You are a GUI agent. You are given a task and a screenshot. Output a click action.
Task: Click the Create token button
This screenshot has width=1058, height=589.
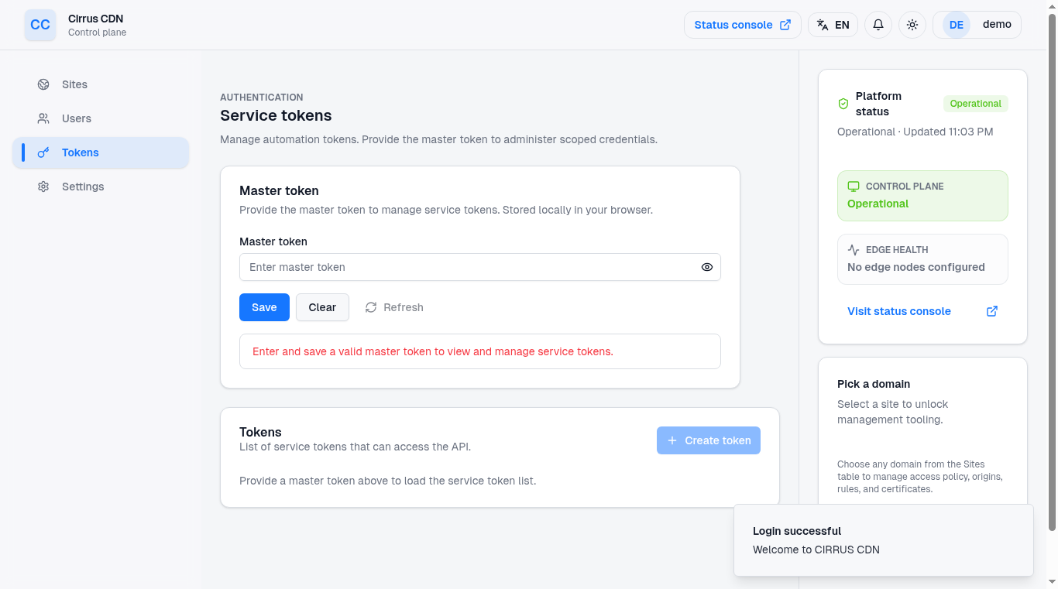pyautogui.click(x=709, y=440)
